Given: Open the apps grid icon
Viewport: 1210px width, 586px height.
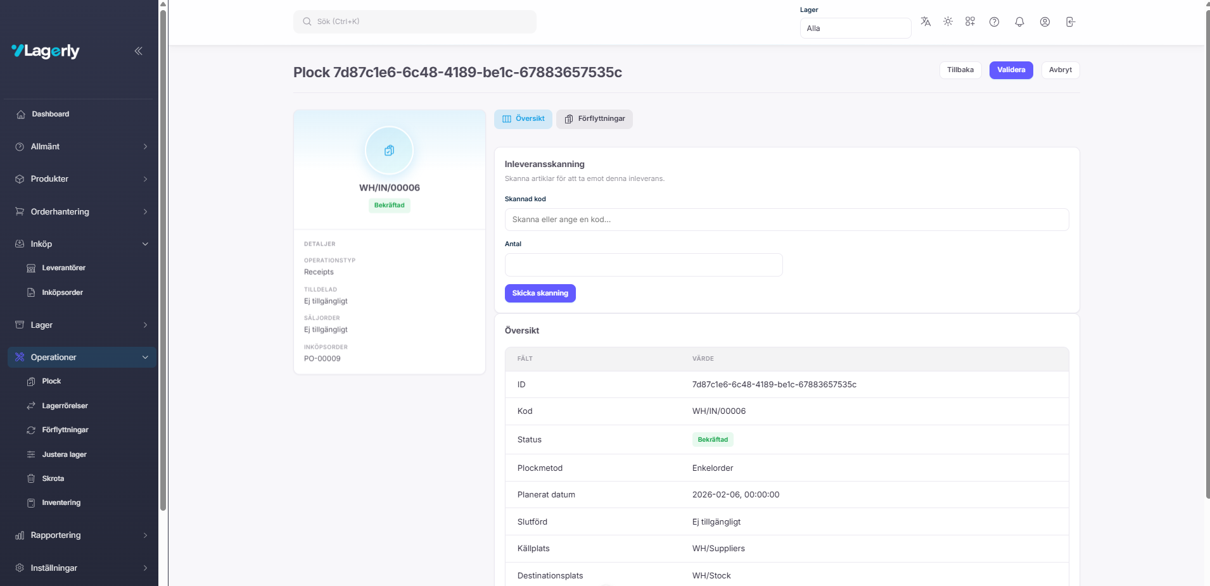Looking at the screenshot, I should pos(970,22).
